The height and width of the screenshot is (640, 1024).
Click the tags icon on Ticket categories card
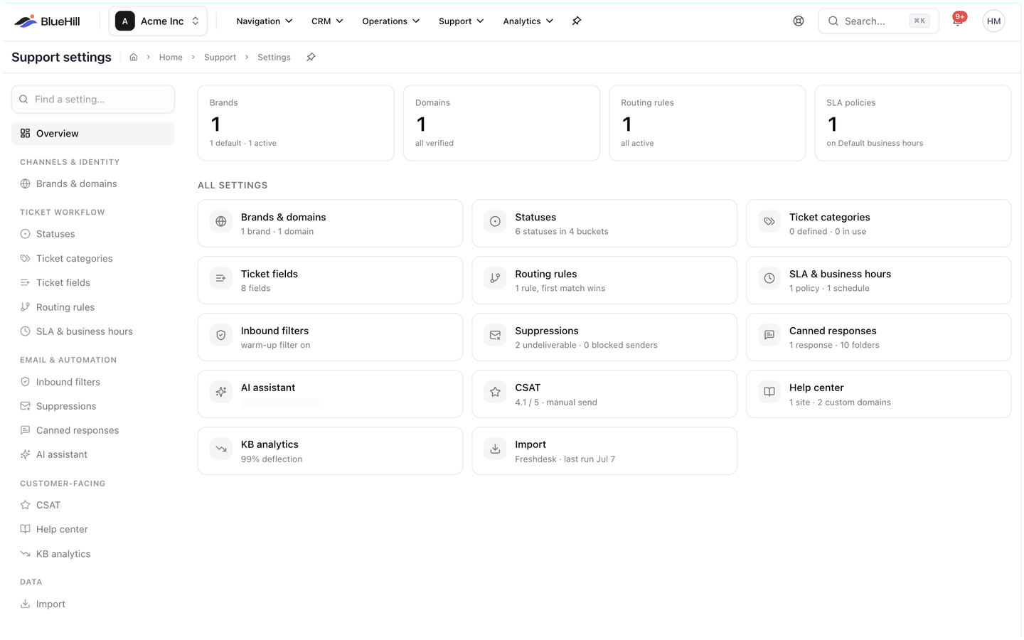point(769,221)
